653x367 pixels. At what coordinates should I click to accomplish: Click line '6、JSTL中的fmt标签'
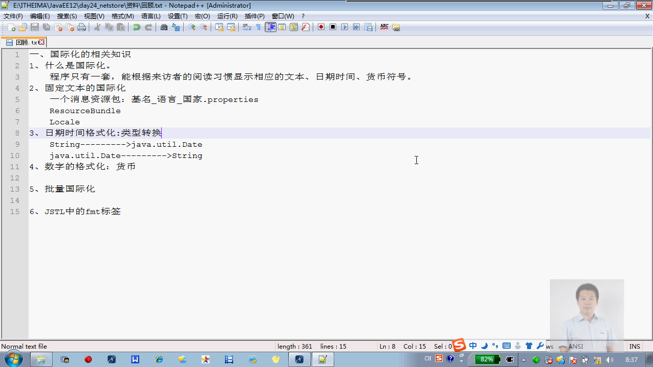(x=75, y=212)
